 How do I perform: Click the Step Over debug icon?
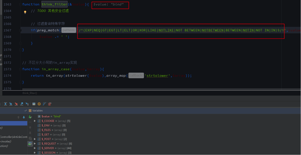(5, 104)
